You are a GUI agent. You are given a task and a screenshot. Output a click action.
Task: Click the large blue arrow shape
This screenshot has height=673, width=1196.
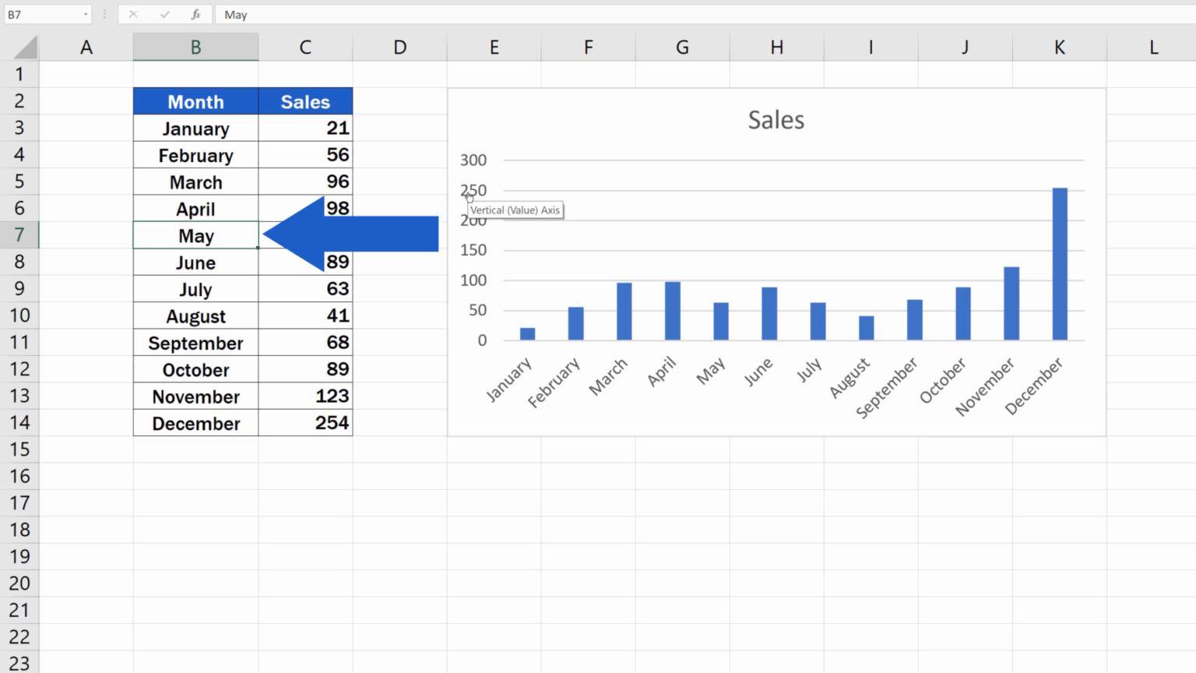pos(350,233)
